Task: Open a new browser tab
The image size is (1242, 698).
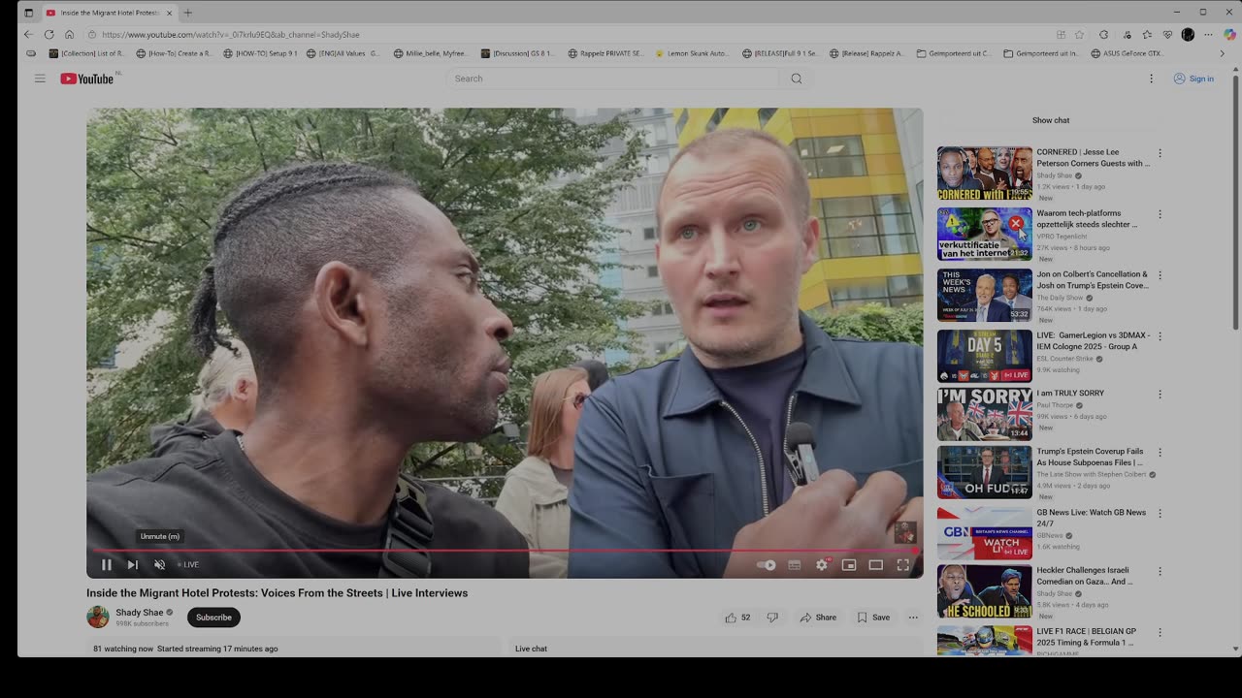Action: tap(187, 13)
